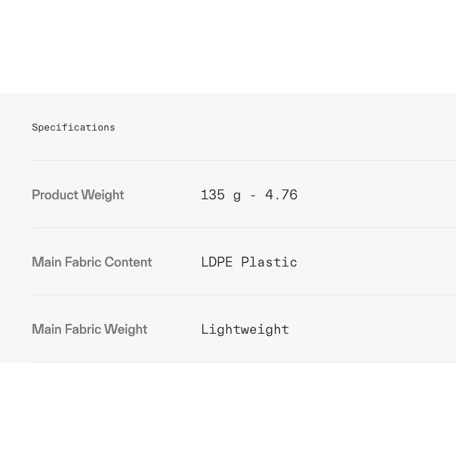Click the Lightweight value text
The height and width of the screenshot is (456, 456).
(x=245, y=329)
